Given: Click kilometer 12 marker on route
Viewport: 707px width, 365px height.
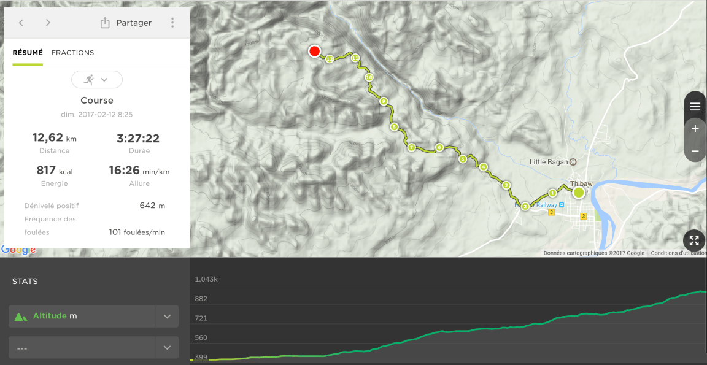Looking at the screenshot, I should pos(330,59).
